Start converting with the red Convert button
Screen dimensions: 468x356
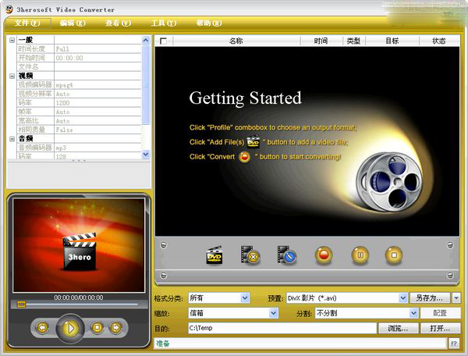tap(324, 255)
